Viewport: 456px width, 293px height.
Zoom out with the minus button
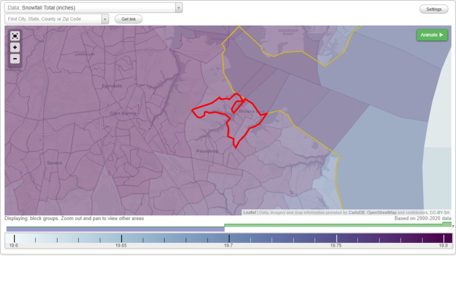click(15, 59)
